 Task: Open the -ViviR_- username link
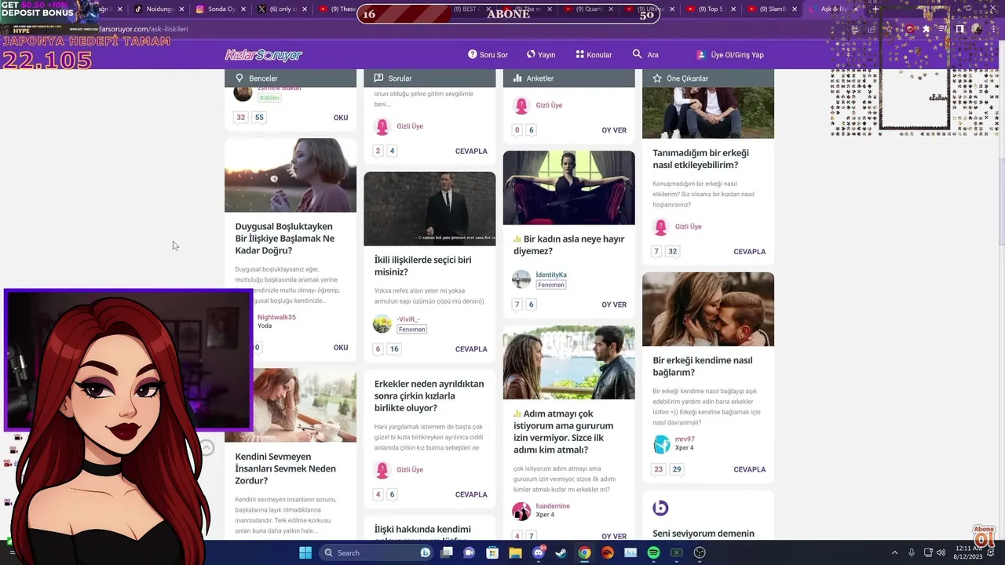pos(408,319)
